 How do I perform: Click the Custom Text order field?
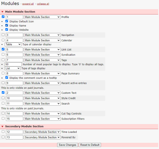14,93
